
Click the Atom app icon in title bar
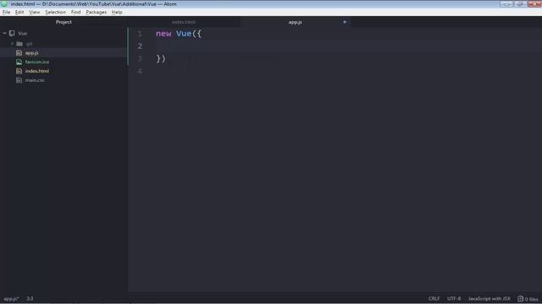tap(4, 3)
